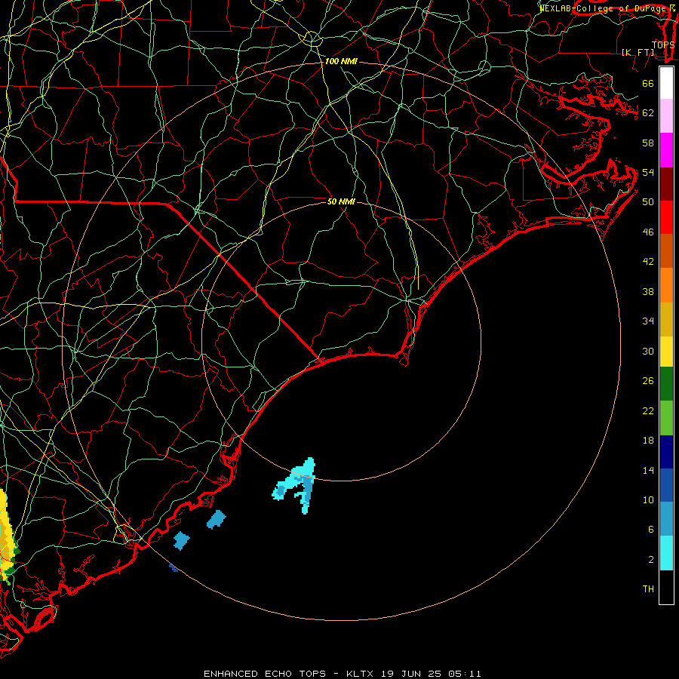Viewport: 679px width, 679px height.
Task: Select the dark red 54 kft legend swatch
Action: coord(666,183)
